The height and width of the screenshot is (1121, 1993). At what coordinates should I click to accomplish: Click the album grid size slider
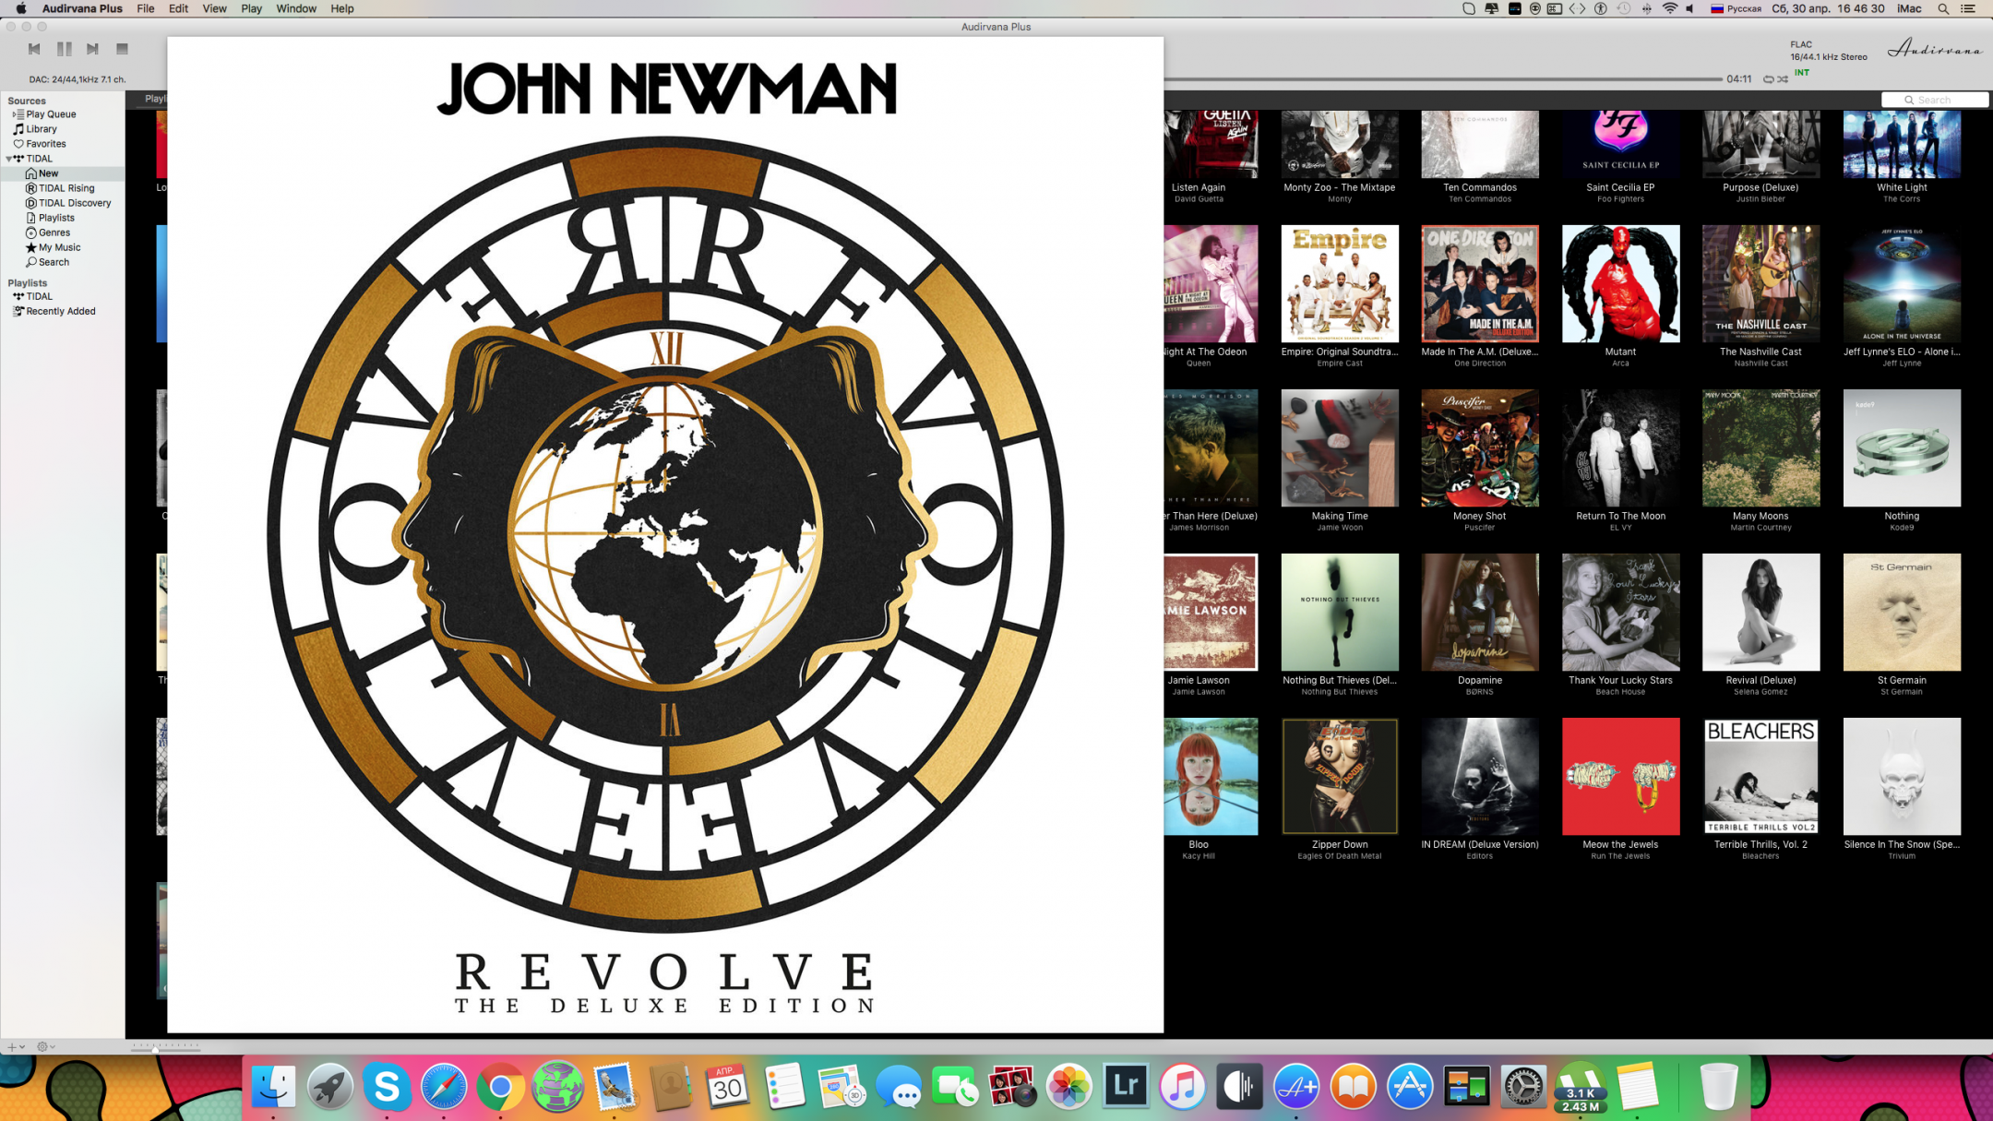(165, 1047)
